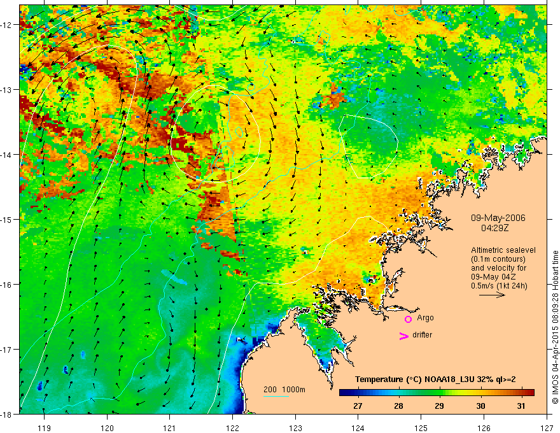Click the latitude axis label -14
This screenshot has width=560, height=433.
point(6,154)
